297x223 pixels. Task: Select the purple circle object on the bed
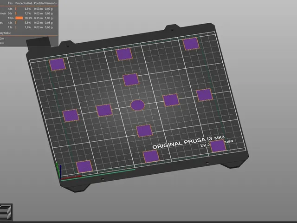[137, 105]
